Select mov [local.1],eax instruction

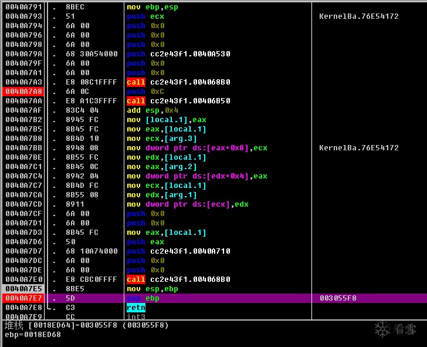click(x=167, y=120)
